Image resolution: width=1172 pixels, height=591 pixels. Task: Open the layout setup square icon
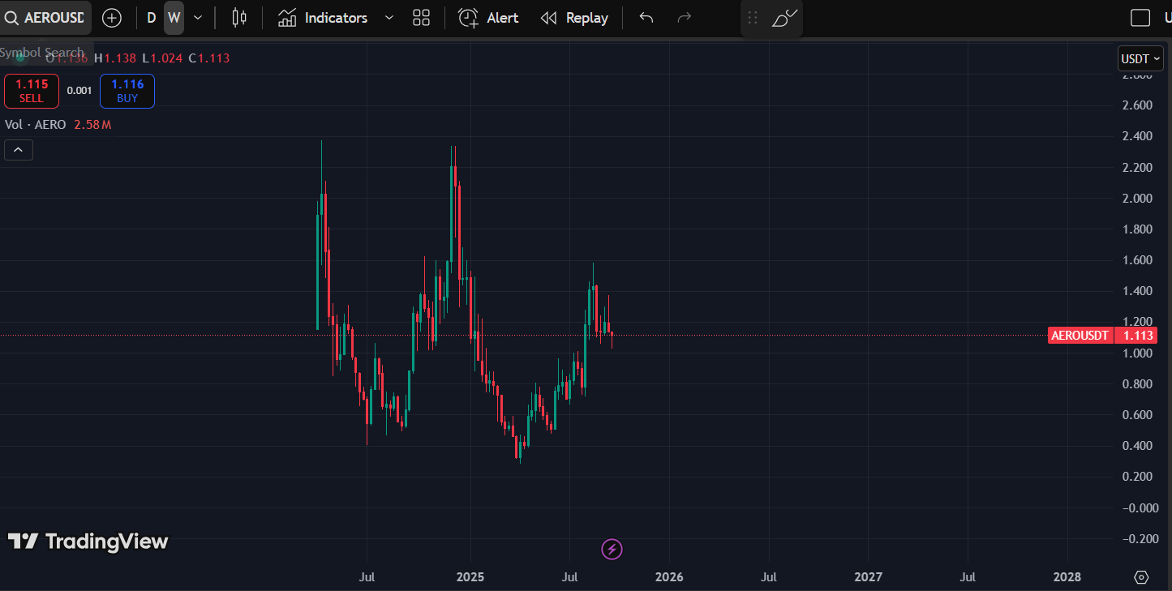coord(1140,18)
